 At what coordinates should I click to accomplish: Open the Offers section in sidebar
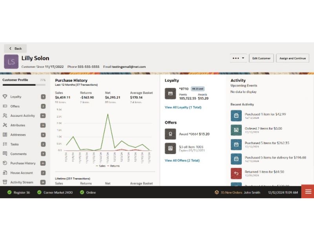[15, 106]
